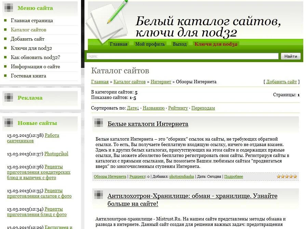Go to the Главная tab in the green bar
This screenshot has height=229, width=306.
[119, 44]
